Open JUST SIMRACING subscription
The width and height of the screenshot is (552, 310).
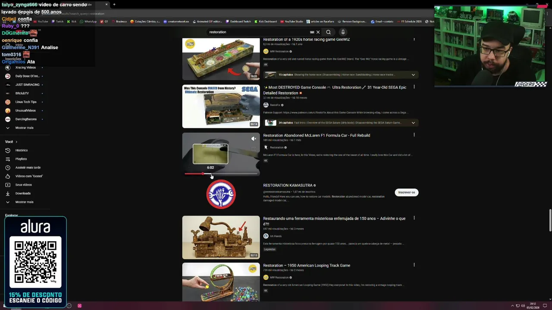[x=27, y=85]
